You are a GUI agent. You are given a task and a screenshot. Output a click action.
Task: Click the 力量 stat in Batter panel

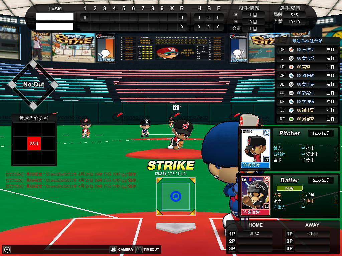(277, 195)
